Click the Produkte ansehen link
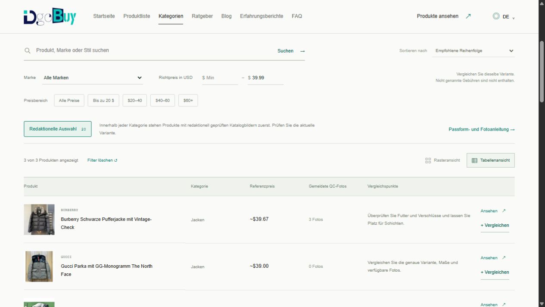The width and height of the screenshot is (545, 307). coord(444,16)
